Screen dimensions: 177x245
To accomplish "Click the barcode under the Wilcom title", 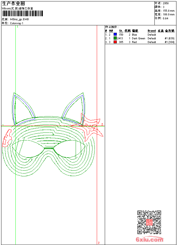I will (23, 13).
